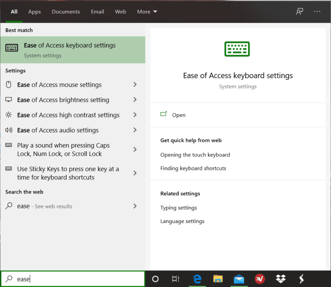The height and width of the screenshot is (287, 331).
Task: Click the brightness icon next to brightness setting
Action: [x=8, y=100]
